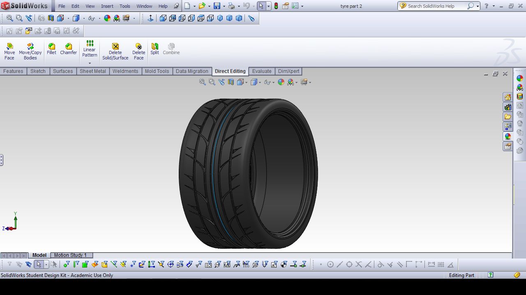
Task: Click the Delete Solid/Surface command
Action: [x=115, y=52]
